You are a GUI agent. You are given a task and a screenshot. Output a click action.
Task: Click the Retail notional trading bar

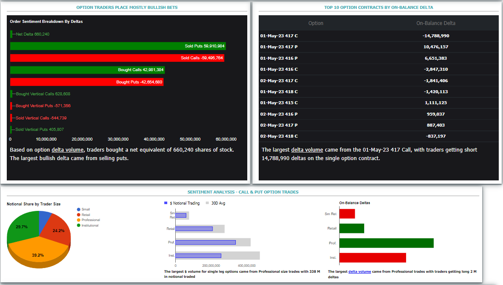coord(194,229)
